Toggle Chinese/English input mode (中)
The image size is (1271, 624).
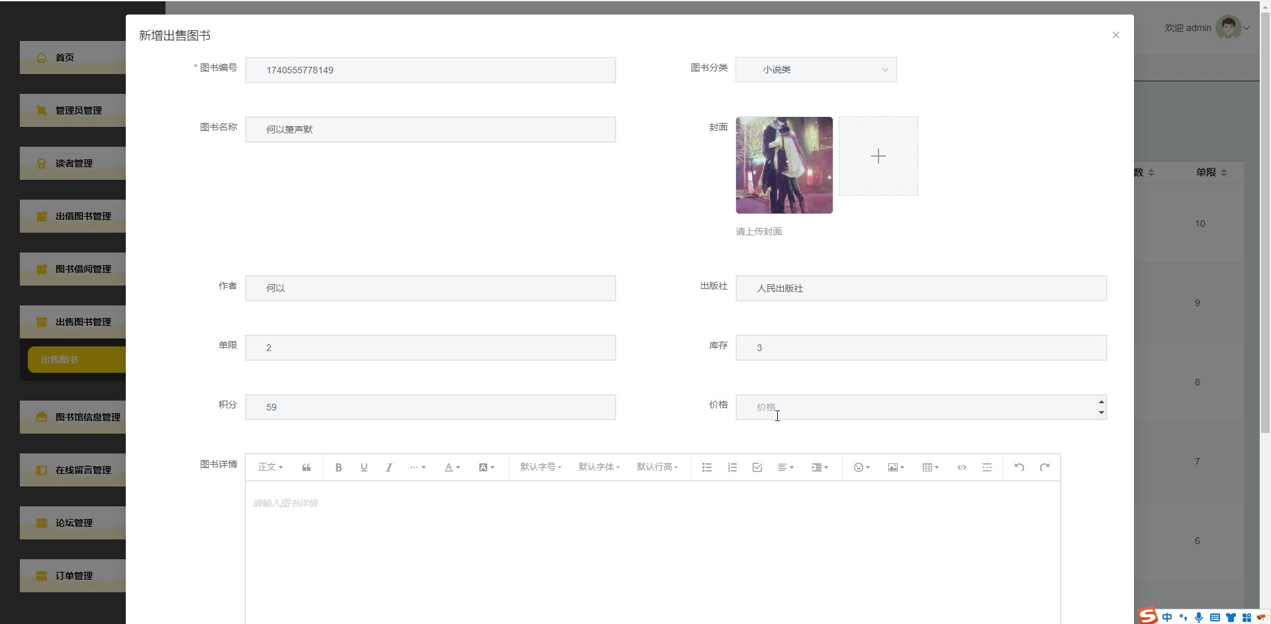[x=1167, y=617]
